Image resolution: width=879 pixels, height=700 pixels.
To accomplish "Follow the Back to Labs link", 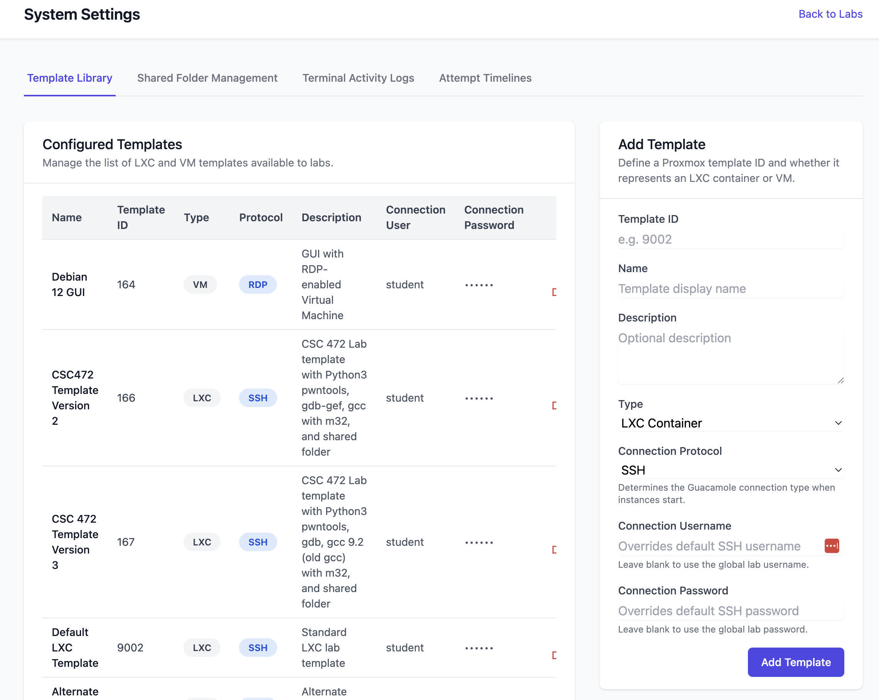I will pos(830,13).
